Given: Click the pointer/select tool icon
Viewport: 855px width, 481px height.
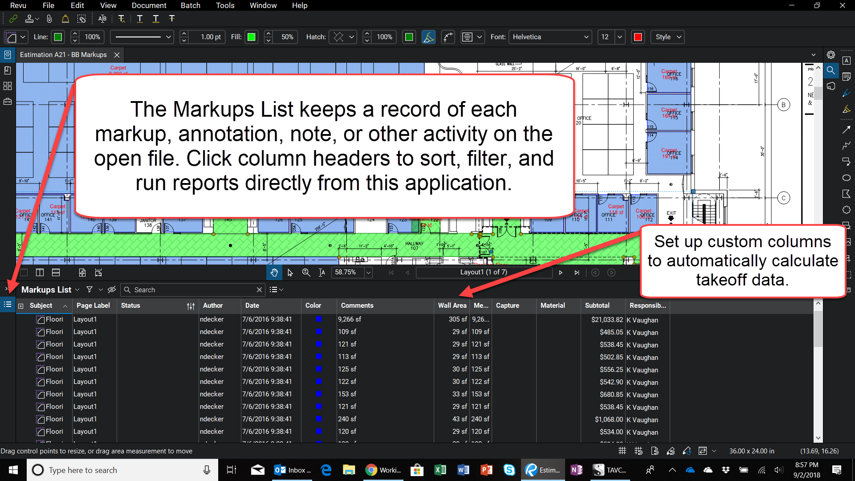Looking at the screenshot, I should (290, 272).
